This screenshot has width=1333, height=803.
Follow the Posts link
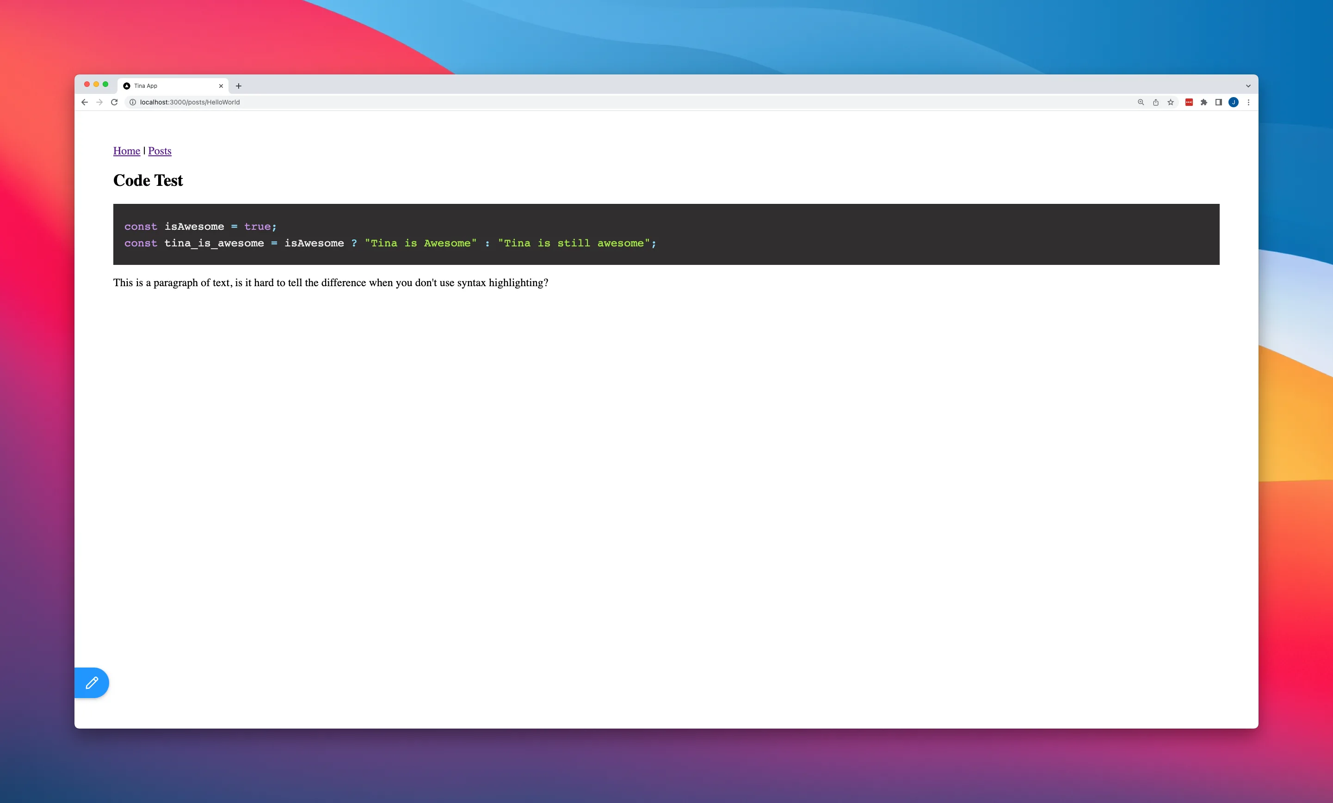click(160, 151)
